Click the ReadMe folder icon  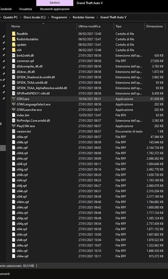(x=14, y=34)
